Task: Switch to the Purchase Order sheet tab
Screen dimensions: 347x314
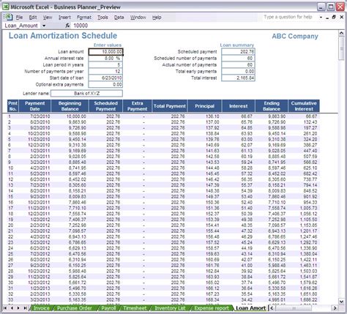Action: pos(75,308)
